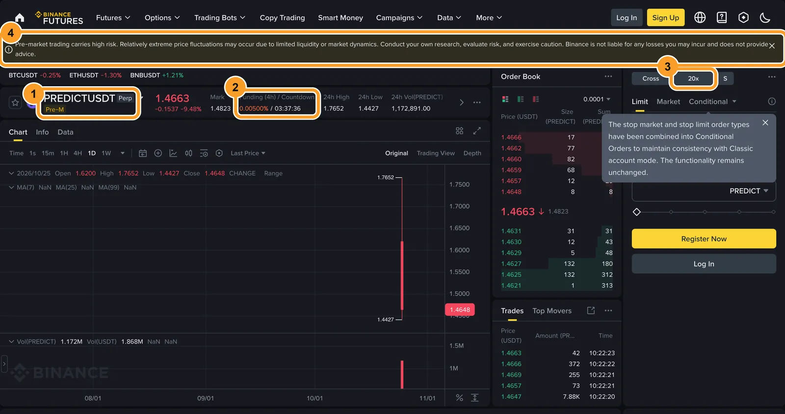This screenshot has height=414, width=785.
Task: Open the candlestick chart style icon
Action: point(188,153)
